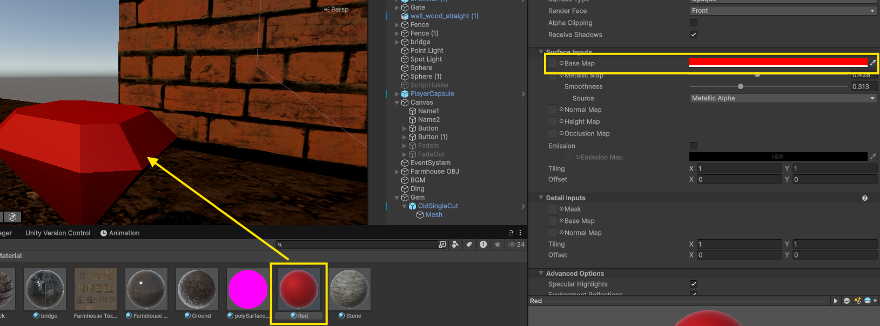Collapse the Gem object children
Screen dimensions: 880x326
pyautogui.click(x=397, y=198)
